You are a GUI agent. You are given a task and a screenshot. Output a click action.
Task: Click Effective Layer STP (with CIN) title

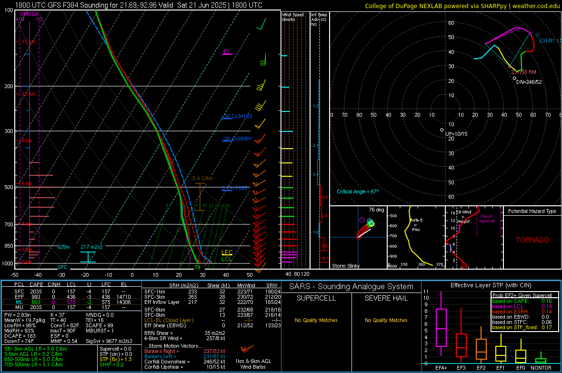coord(491,285)
